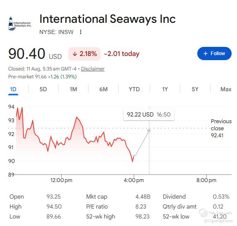Click the gray 16:50 data point marker
This screenshot has height=226, width=237.
[x=149, y=131]
